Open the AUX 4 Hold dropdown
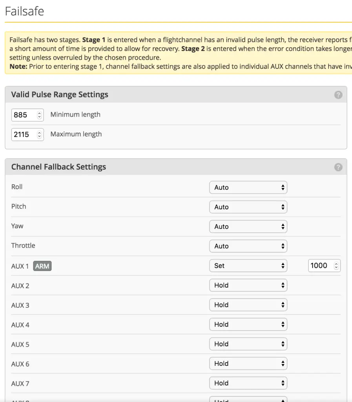Image resolution: width=352 pixels, height=402 pixels. point(248,325)
